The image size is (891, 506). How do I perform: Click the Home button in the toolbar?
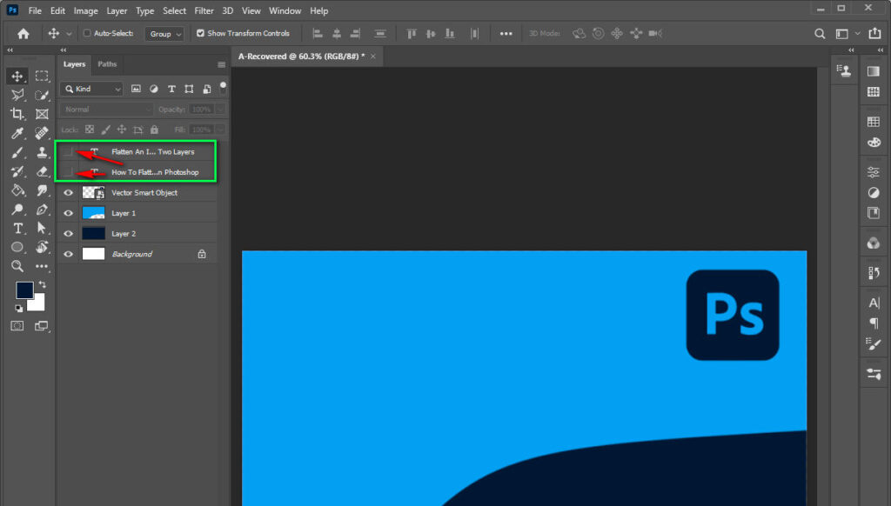(23, 33)
